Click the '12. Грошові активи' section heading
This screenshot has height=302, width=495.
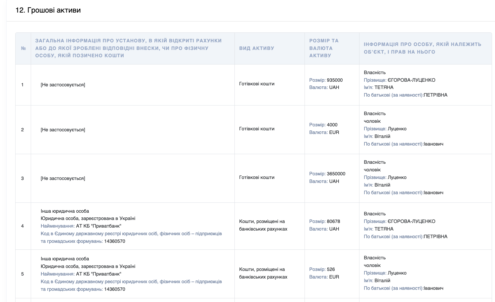[48, 10]
